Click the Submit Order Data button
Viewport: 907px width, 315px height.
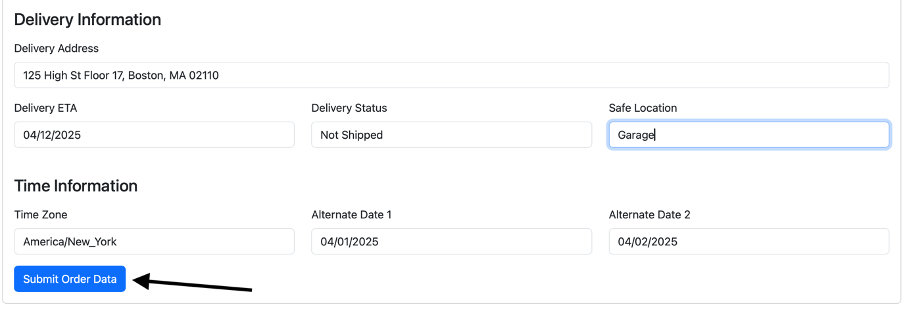[x=70, y=279]
